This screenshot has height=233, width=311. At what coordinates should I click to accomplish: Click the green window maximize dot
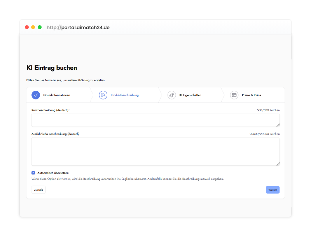pyautogui.click(x=40, y=27)
